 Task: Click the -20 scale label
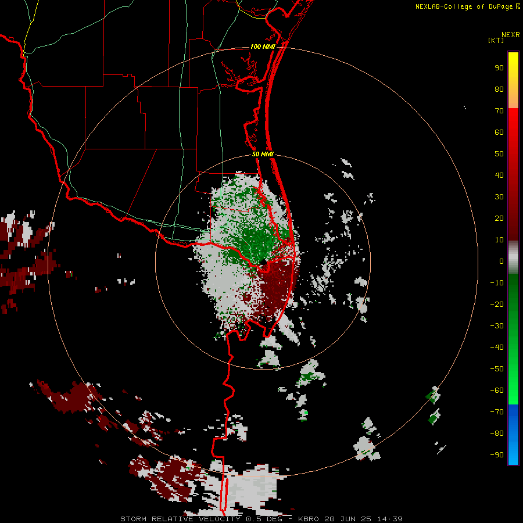497,305
